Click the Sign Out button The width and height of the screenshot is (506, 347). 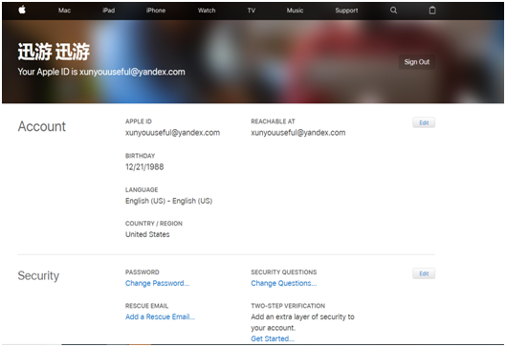coord(417,62)
